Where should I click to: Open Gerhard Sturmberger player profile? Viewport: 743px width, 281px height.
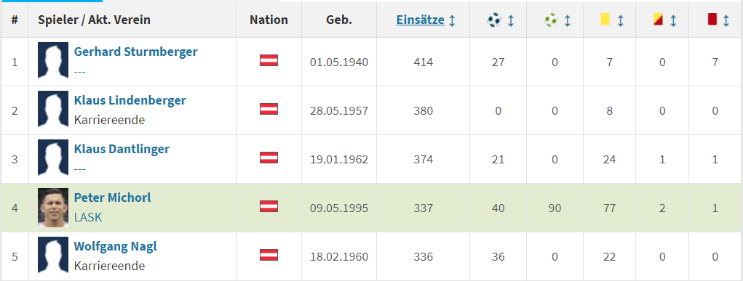pyautogui.click(x=135, y=52)
